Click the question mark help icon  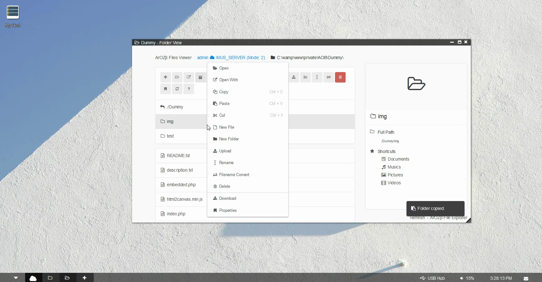(189, 89)
